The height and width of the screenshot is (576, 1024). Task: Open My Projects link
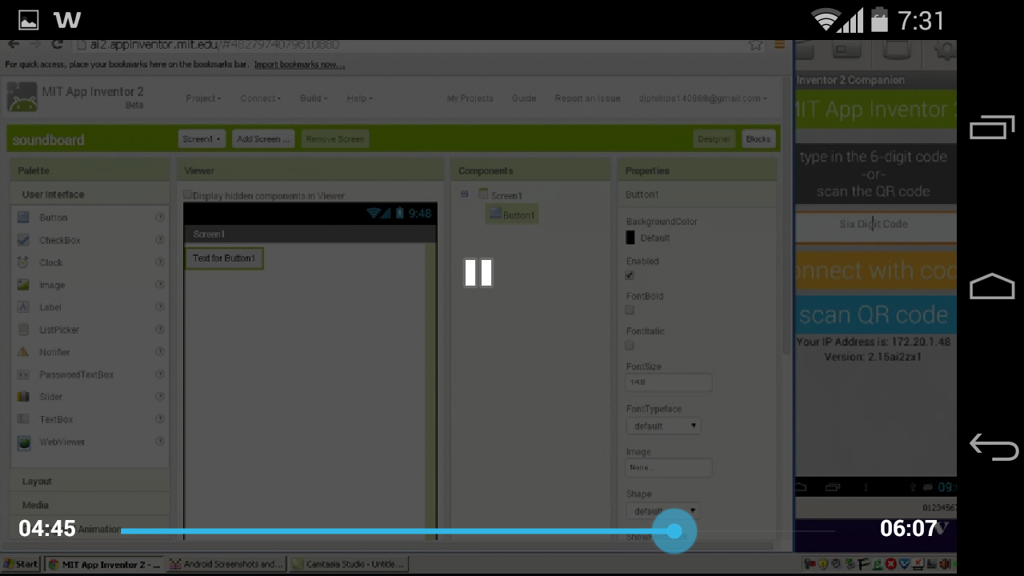[470, 98]
